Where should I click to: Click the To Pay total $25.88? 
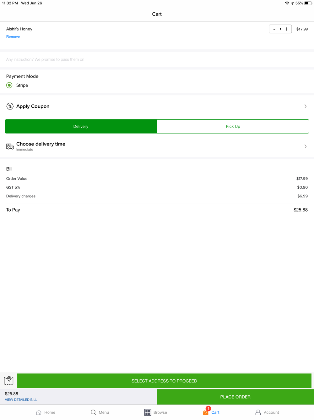(300, 210)
